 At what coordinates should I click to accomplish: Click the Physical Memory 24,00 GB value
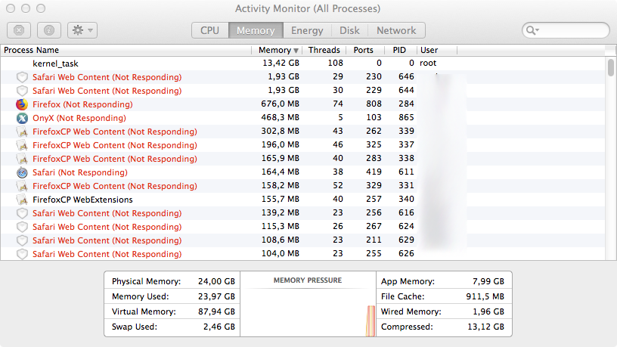(216, 281)
